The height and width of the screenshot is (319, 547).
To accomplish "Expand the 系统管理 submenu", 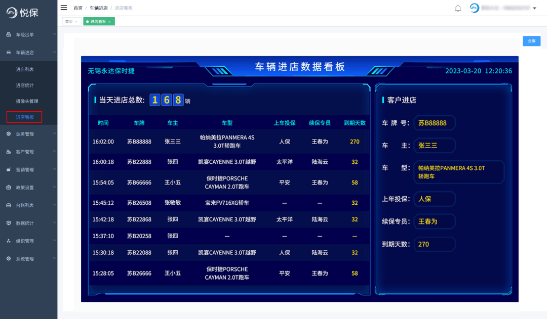I will [29, 258].
